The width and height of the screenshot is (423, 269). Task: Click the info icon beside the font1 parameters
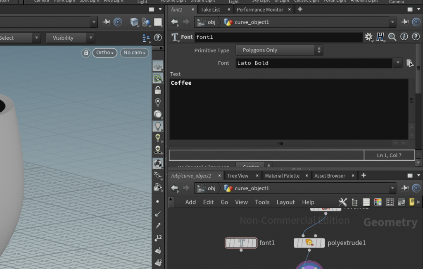click(404, 36)
